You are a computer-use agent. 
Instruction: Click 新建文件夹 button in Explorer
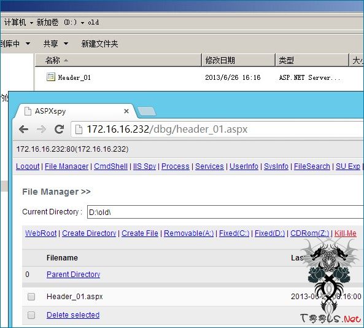click(99, 44)
